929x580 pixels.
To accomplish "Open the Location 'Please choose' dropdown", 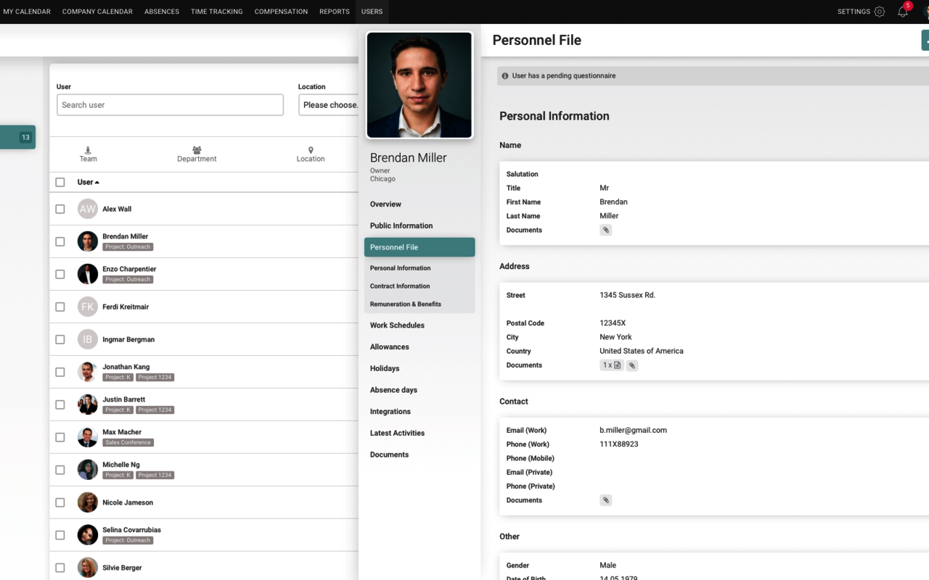I will pos(329,105).
